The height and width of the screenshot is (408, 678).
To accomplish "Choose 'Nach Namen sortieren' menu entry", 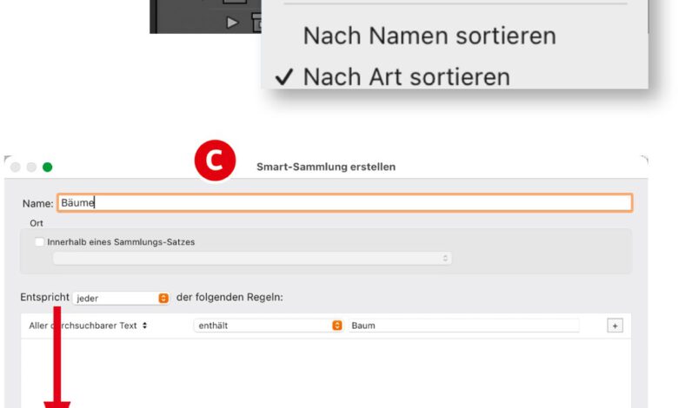I will point(429,36).
